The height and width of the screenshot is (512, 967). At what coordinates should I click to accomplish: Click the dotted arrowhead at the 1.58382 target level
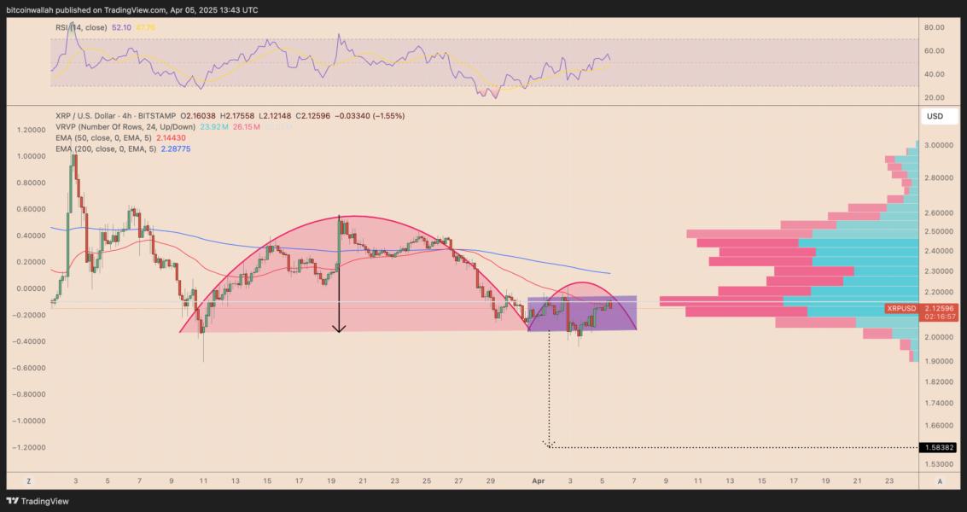[548, 444]
